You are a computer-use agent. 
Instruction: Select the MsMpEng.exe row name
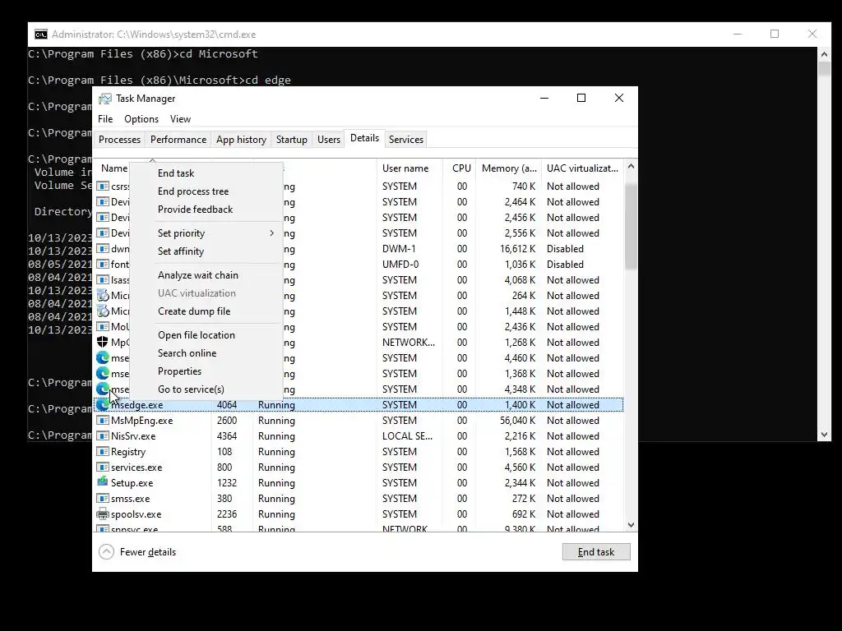pos(141,421)
